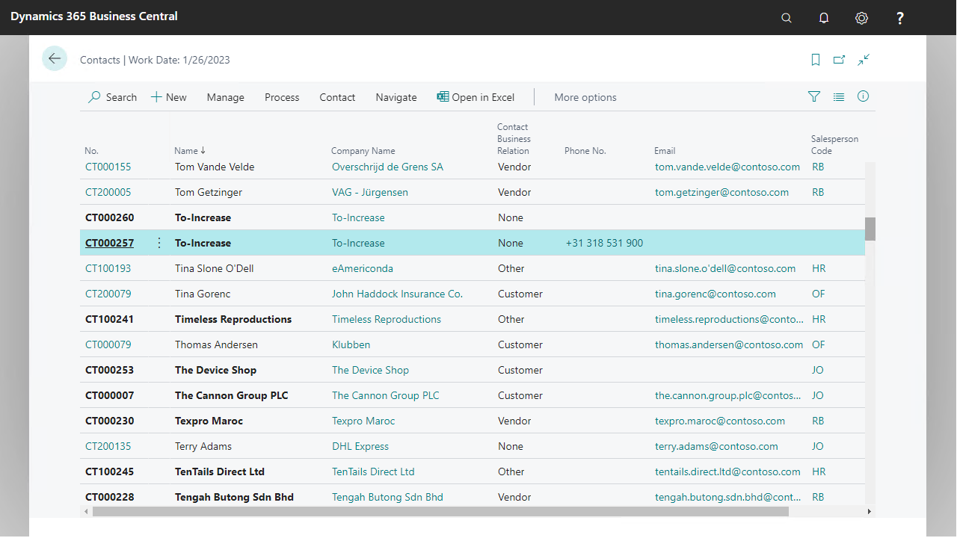Show row options for CT000257

pyautogui.click(x=159, y=243)
